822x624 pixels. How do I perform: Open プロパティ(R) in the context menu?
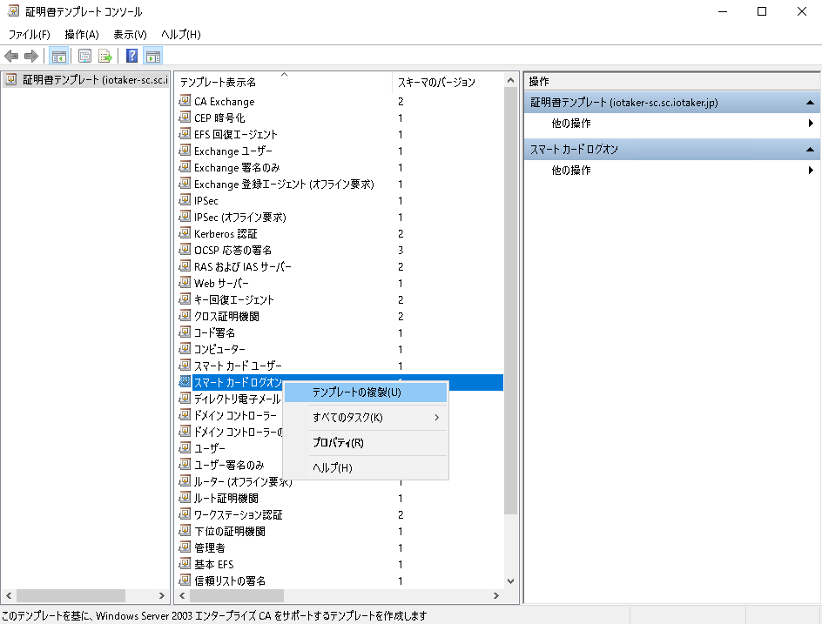tap(338, 443)
